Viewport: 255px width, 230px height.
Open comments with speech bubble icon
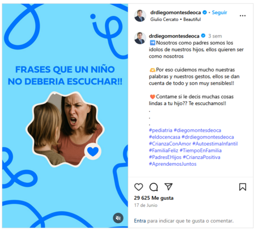click(x=154, y=187)
